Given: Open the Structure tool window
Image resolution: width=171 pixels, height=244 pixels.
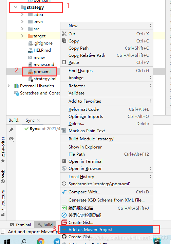Looking at the screenshot, I should point(3,203).
